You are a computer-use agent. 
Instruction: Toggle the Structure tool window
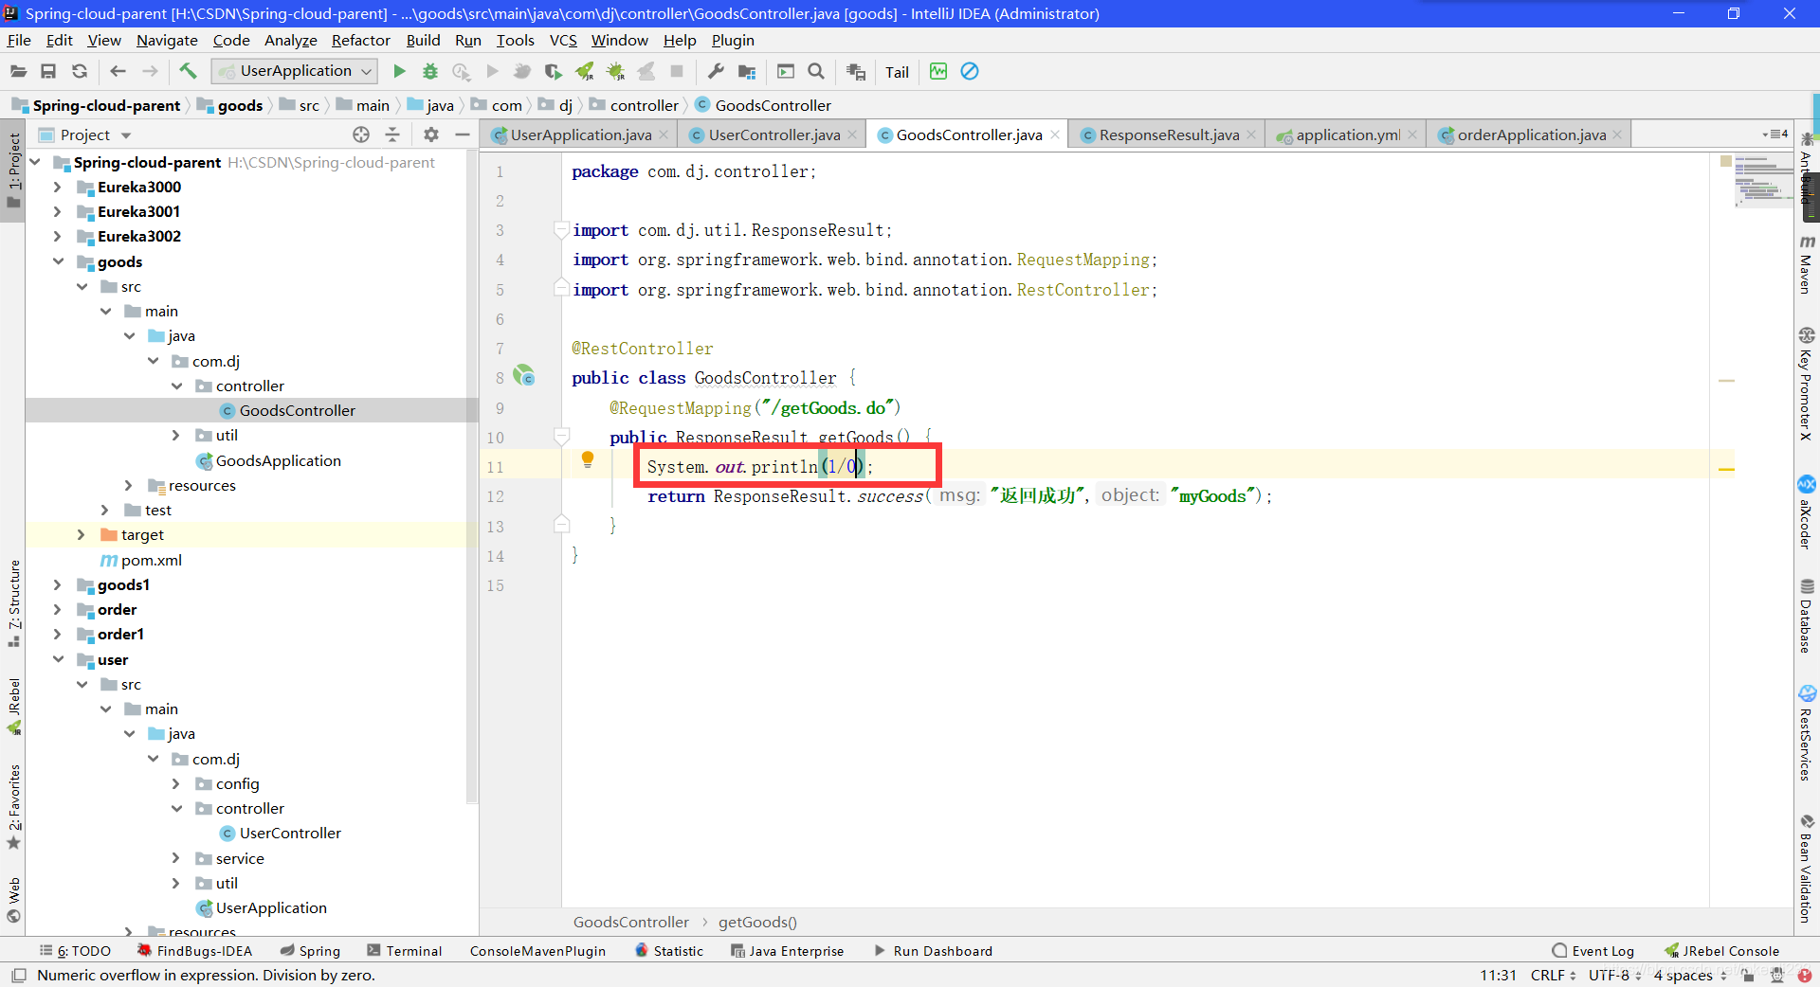tap(13, 603)
